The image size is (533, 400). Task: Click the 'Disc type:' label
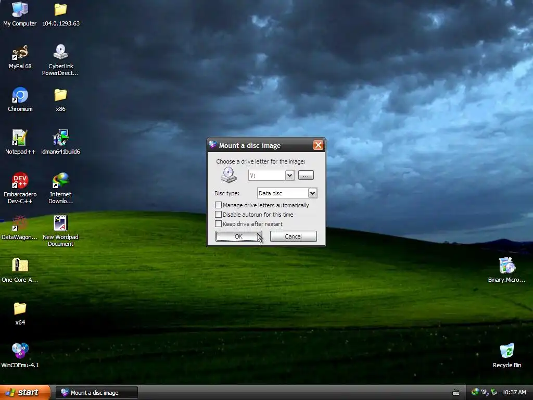pos(227,193)
